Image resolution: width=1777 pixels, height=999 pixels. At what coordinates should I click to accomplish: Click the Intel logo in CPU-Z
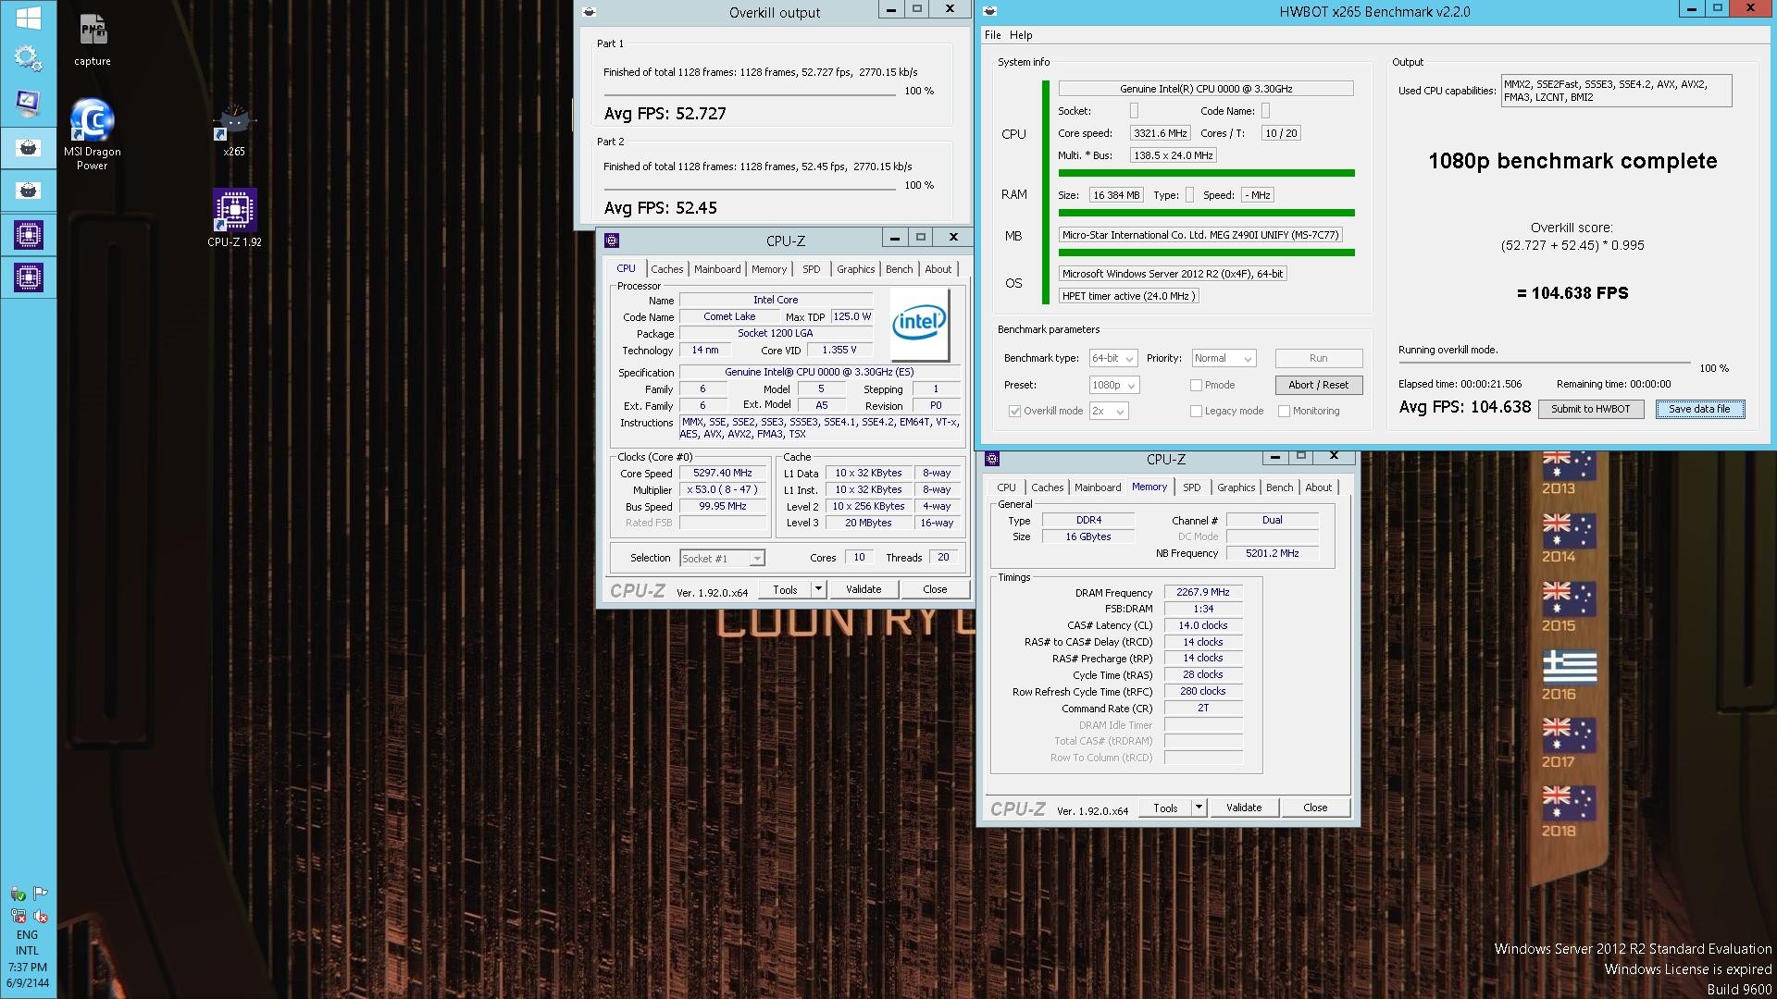coord(919,323)
